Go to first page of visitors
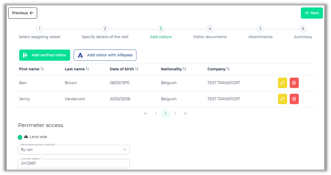331x175 pixels. point(146,114)
